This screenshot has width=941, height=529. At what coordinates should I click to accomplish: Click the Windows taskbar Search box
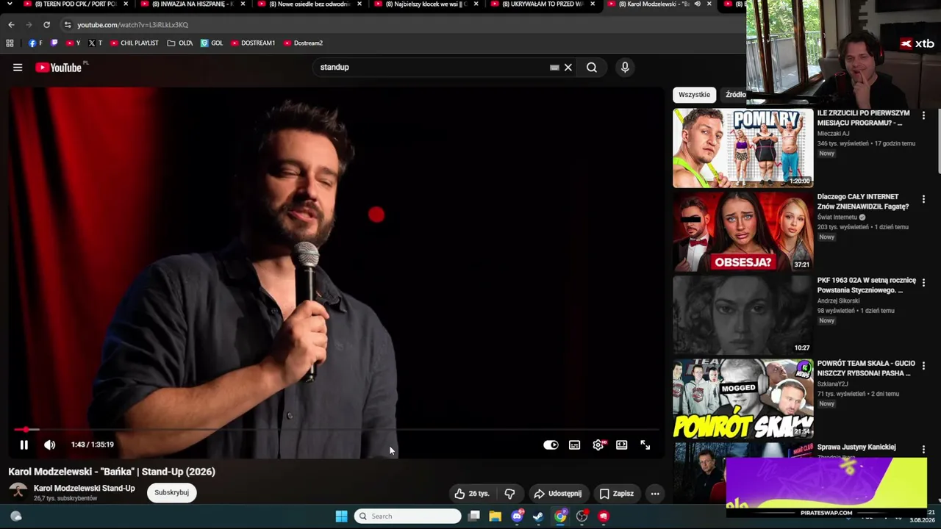(x=407, y=517)
